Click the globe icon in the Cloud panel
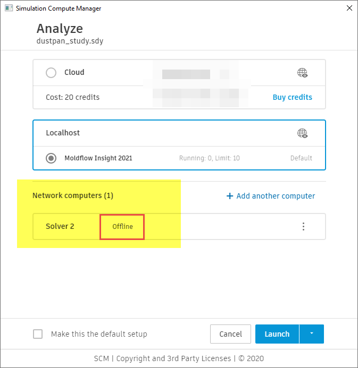The height and width of the screenshot is (368, 358). pyautogui.click(x=302, y=73)
